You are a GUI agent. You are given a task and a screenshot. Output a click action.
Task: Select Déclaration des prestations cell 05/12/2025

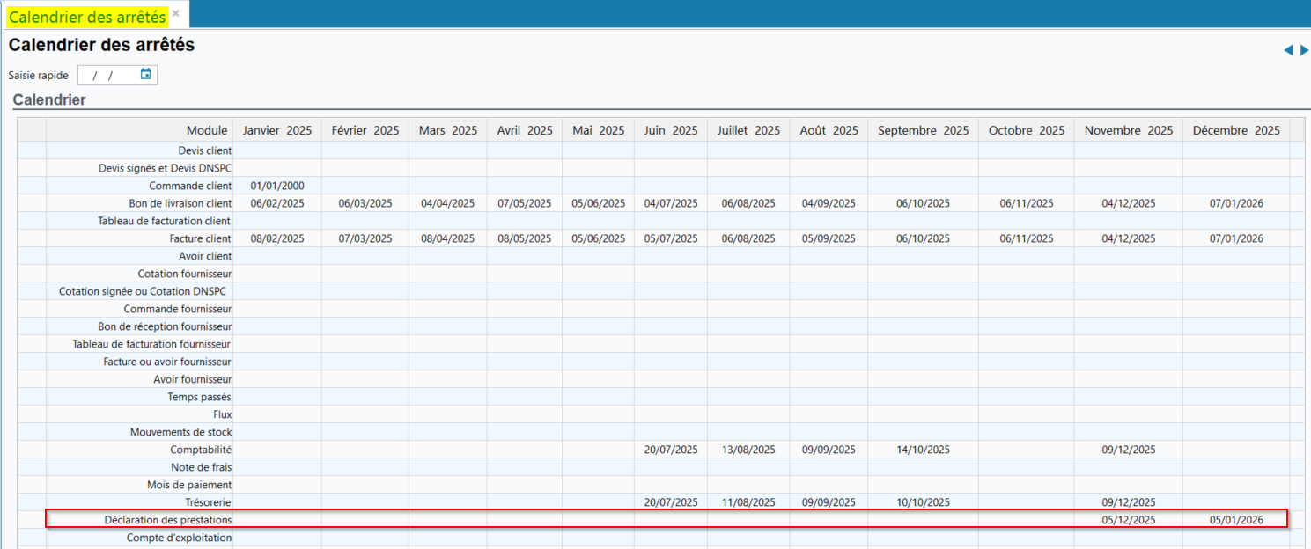coord(1128,520)
